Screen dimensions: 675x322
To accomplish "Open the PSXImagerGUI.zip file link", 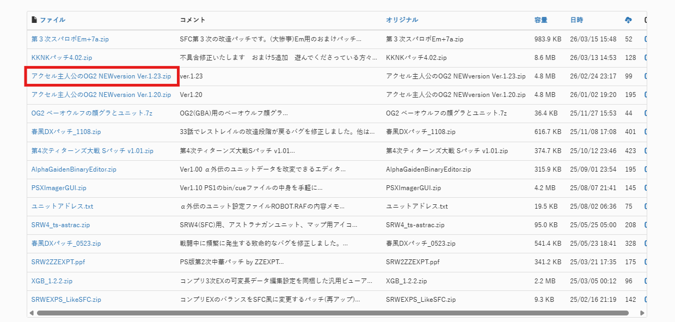I will click(x=58, y=187).
